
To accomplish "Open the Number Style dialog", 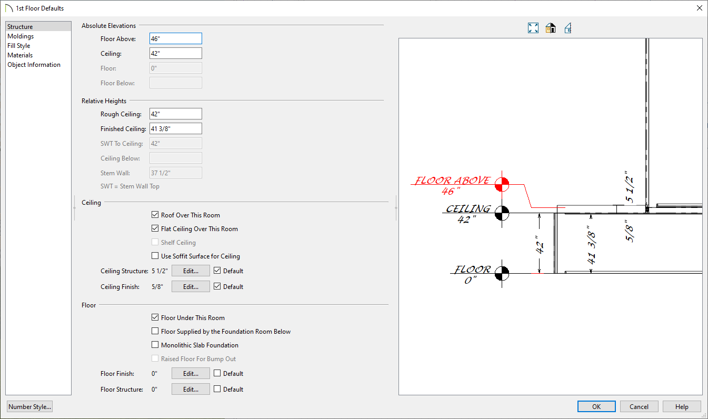I will tap(29, 407).
